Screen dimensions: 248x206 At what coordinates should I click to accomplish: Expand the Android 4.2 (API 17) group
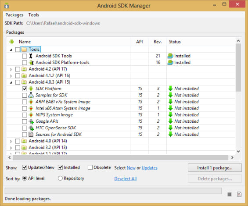[11, 69]
